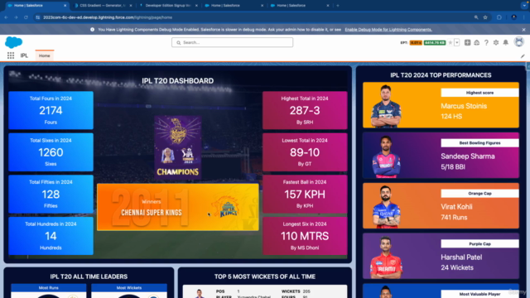The height and width of the screenshot is (298, 530).
Task: Click Marcus Stoinis player photo
Action: pos(386,106)
